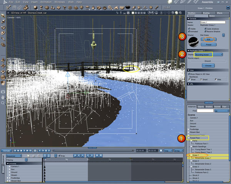Toggle Show Object in 3D View
Viewport: 231px width, 184px height.
[189, 74]
